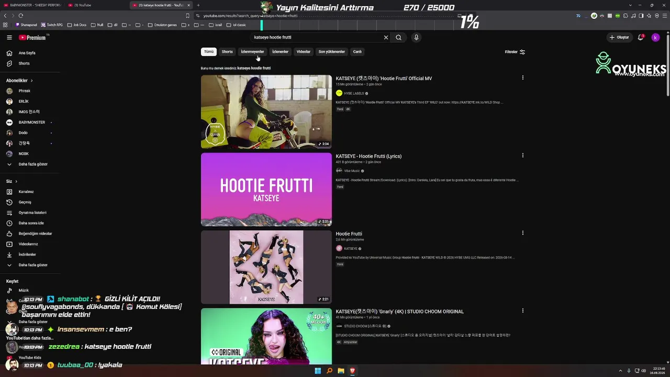Reload the page with the refresh icon
Viewport: 670px width, 377px height.
click(20, 16)
